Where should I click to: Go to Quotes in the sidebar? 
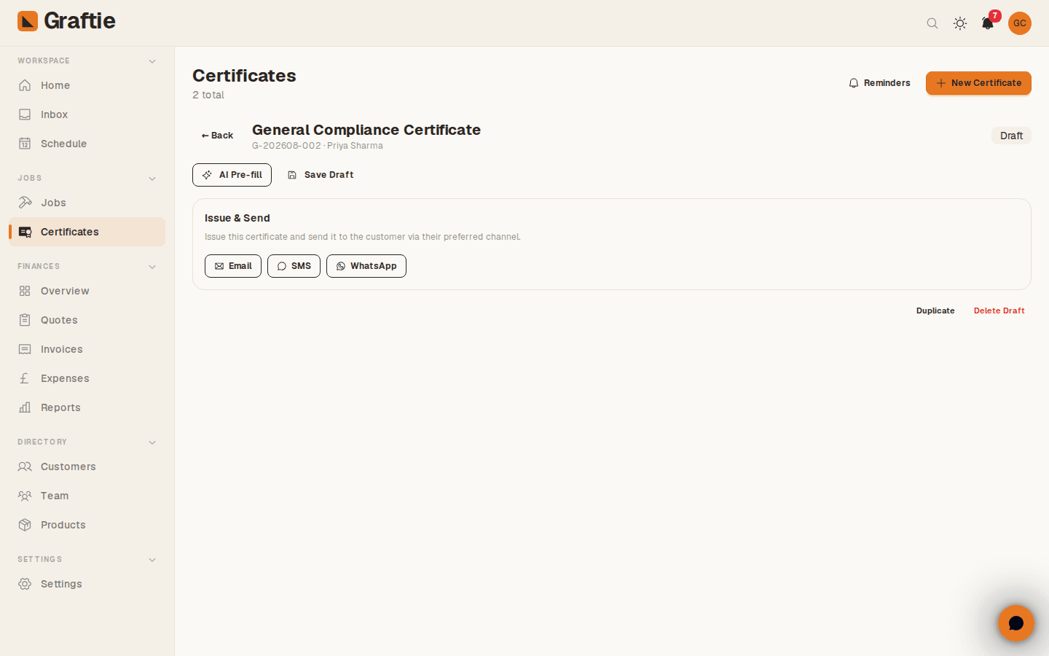[x=87, y=320]
